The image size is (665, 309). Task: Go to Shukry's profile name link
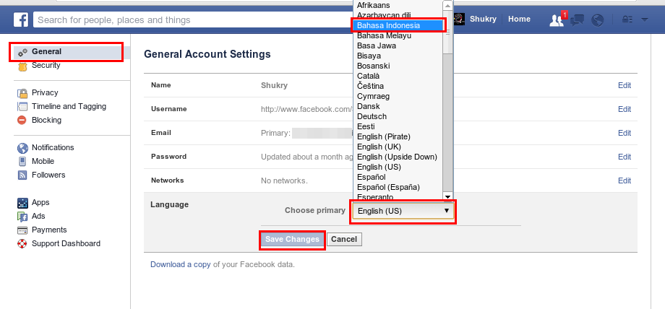pos(483,19)
